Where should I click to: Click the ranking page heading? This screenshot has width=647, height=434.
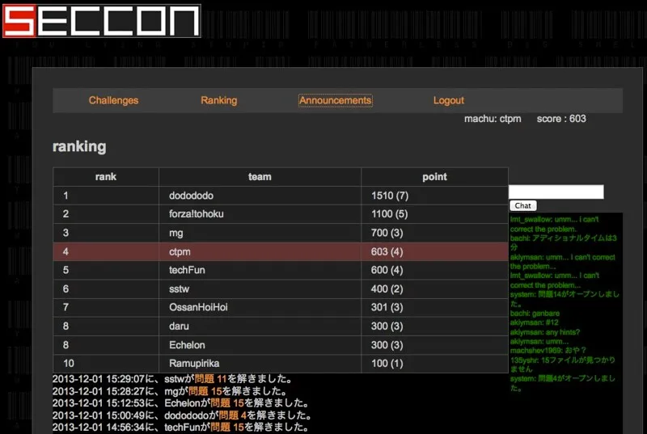click(x=79, y=146)
